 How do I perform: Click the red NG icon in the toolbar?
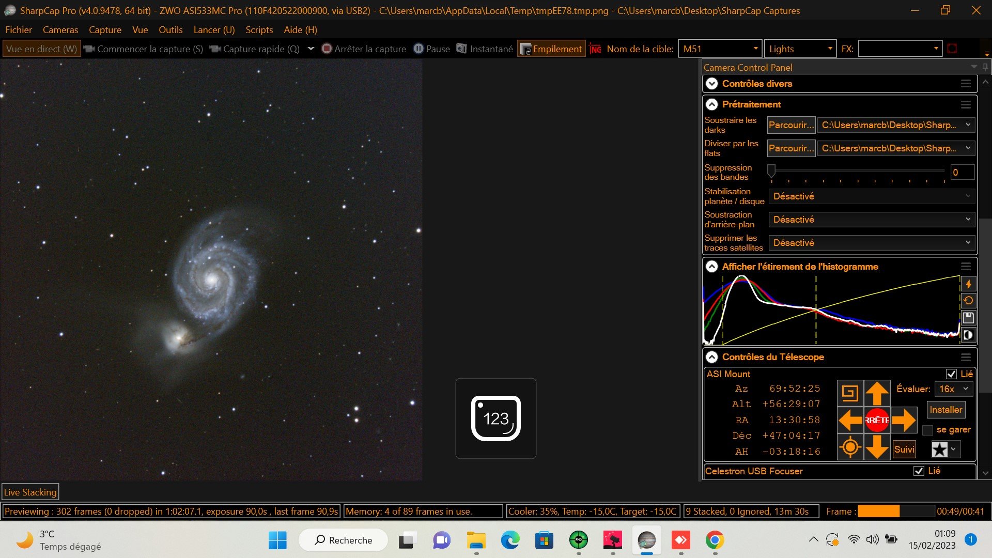[x=595, y=49]
